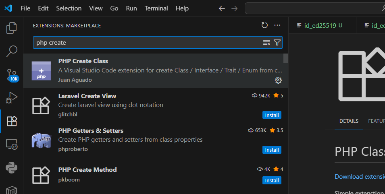Open the extension filter options
The width and height of the screenshot is (385, 194).
point(277,42)
